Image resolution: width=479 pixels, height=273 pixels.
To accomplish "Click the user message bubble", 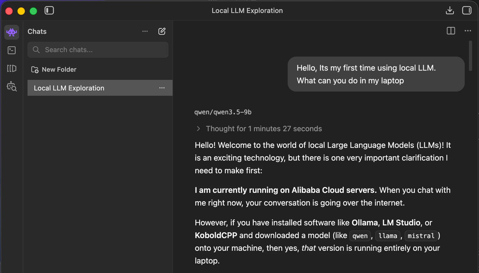I will click(376, 74).
